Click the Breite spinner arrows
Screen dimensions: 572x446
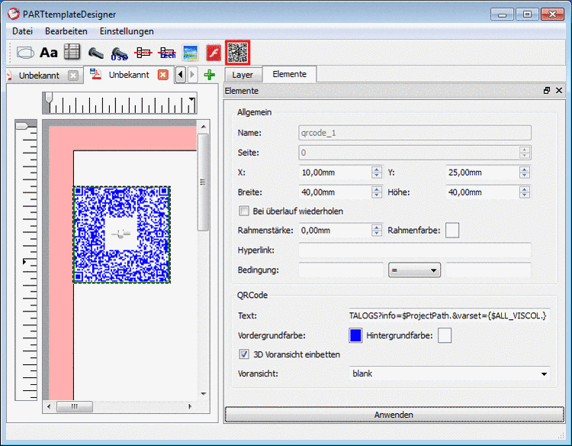tap(377, 192)
